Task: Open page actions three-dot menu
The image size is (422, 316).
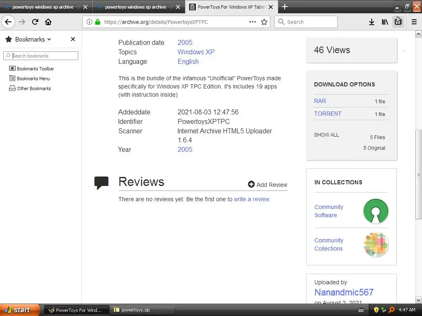Action: [253, 22]
